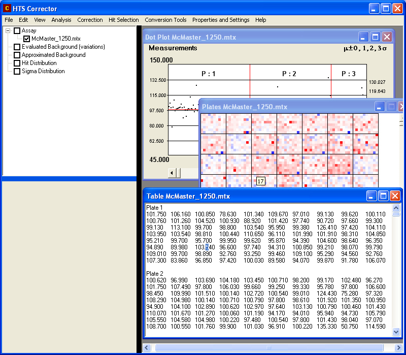Maximize the HTS Corrector main window
The height and width of the screenshot is (355, 406).
tap(386, 9)
